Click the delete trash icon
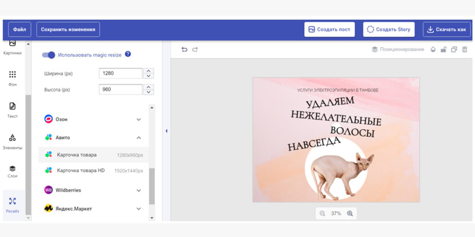 [465, 50]
